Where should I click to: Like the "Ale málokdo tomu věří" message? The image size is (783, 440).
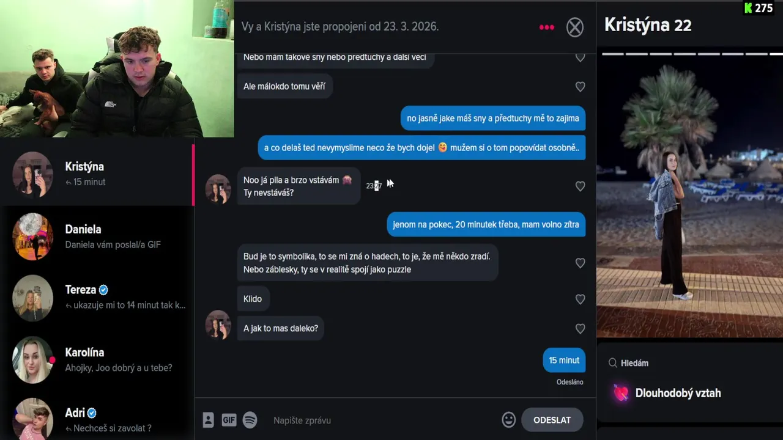(580, 87)
